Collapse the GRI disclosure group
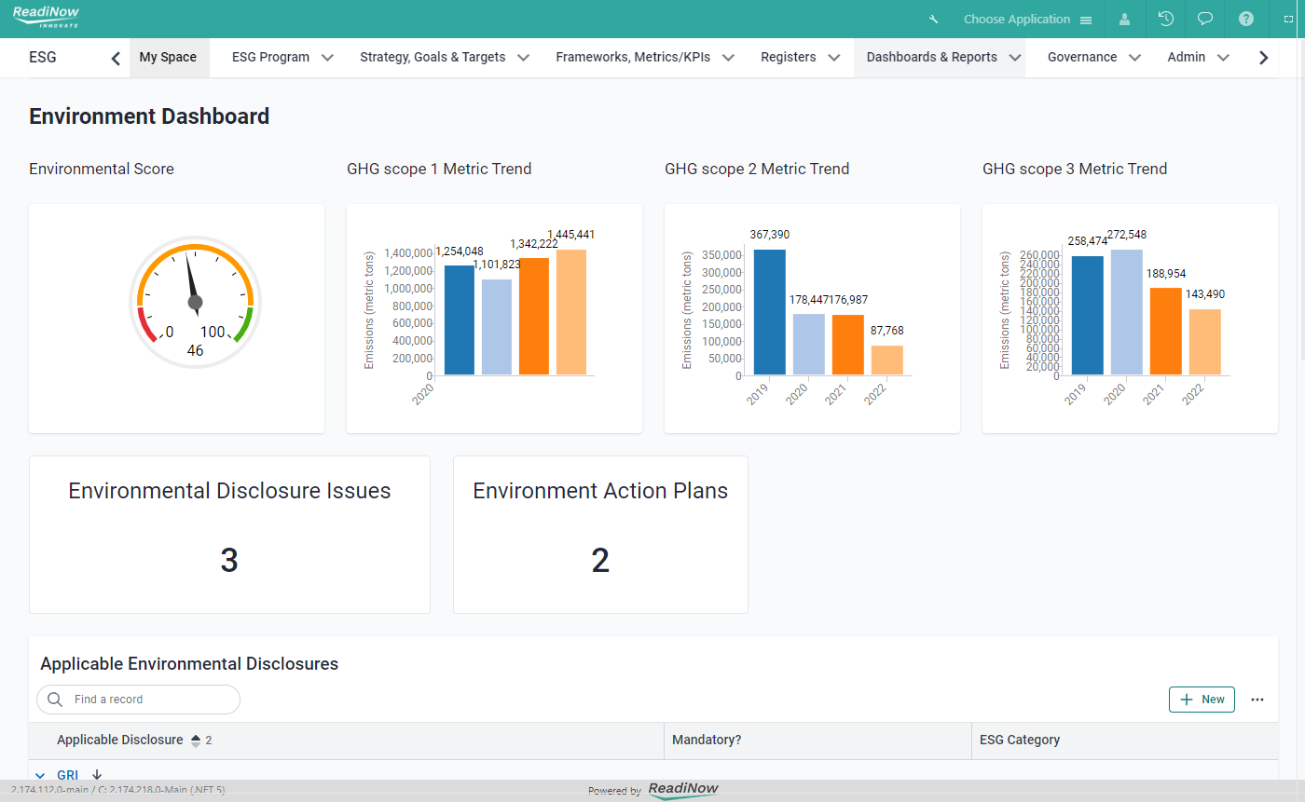1305x802 pixels. point(39,774)
